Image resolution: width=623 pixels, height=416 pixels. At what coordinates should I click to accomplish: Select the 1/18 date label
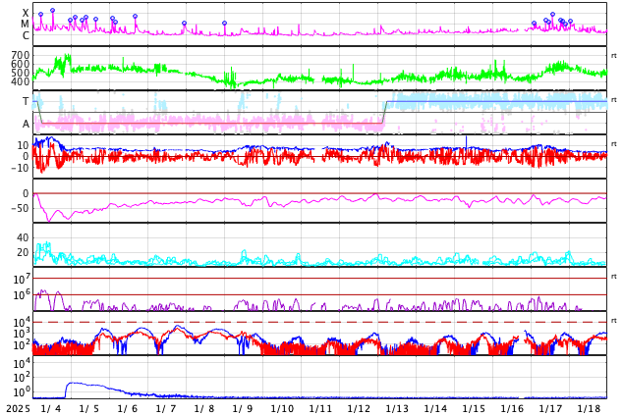(589, 408)
